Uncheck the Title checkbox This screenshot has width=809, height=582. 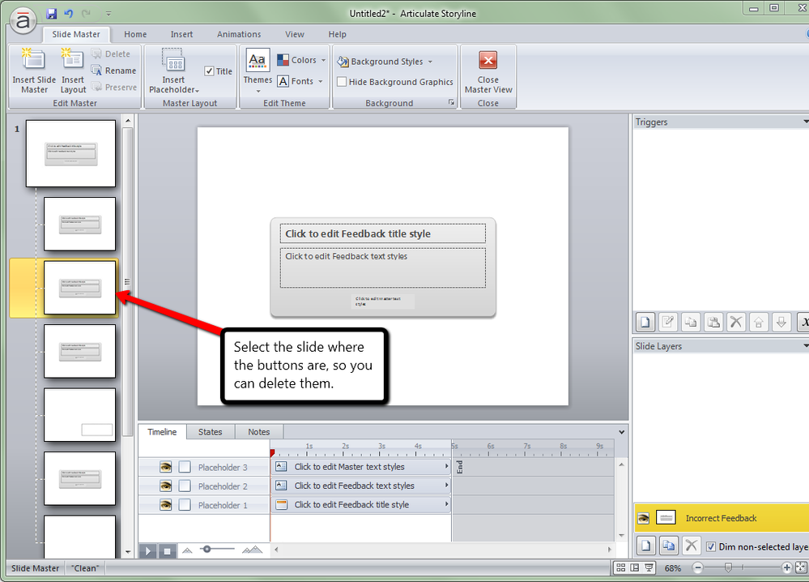coord(209,71)
